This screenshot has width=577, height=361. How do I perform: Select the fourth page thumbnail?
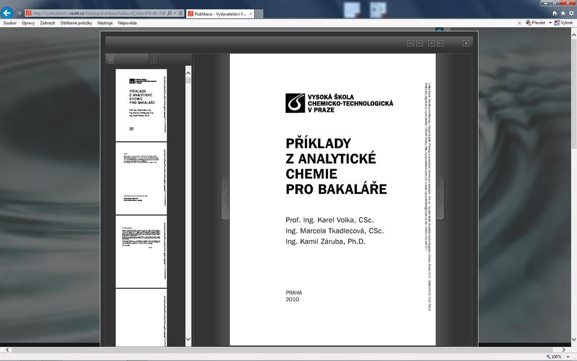click(x=141, y=318)
